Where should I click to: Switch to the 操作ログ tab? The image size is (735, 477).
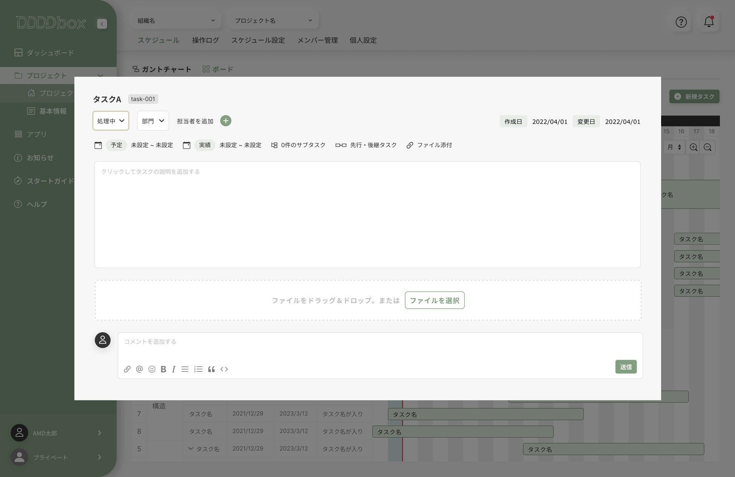205,40
